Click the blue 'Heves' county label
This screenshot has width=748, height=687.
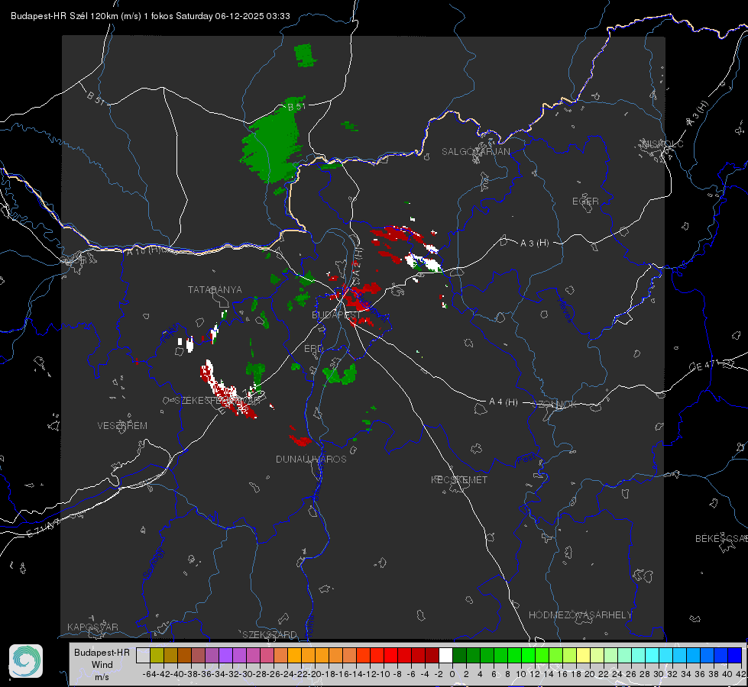565,311
